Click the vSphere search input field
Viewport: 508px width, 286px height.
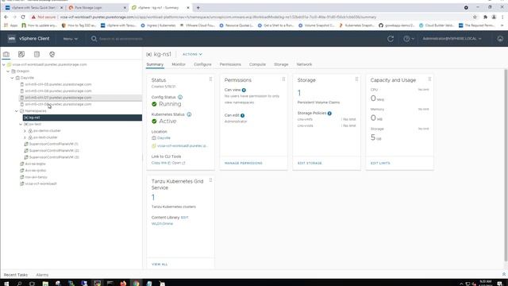[121, 39]
